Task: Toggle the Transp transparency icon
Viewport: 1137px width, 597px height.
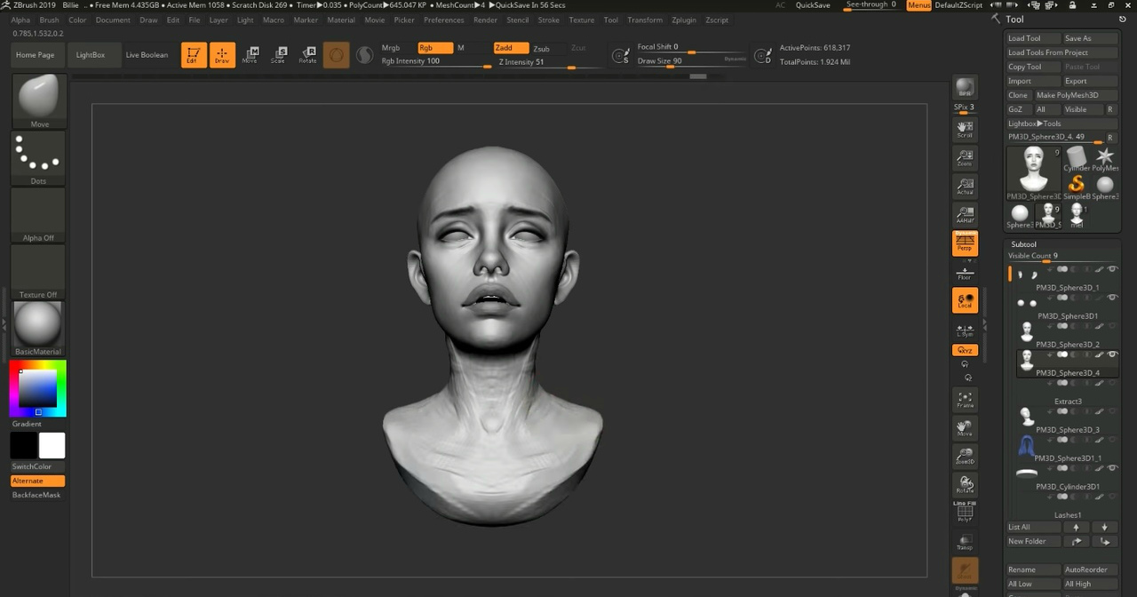Action: pyautogui.click(x=965, y=542)
